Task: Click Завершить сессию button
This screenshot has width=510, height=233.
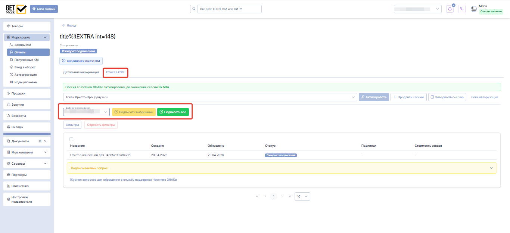Action: [x=447, y=97]
